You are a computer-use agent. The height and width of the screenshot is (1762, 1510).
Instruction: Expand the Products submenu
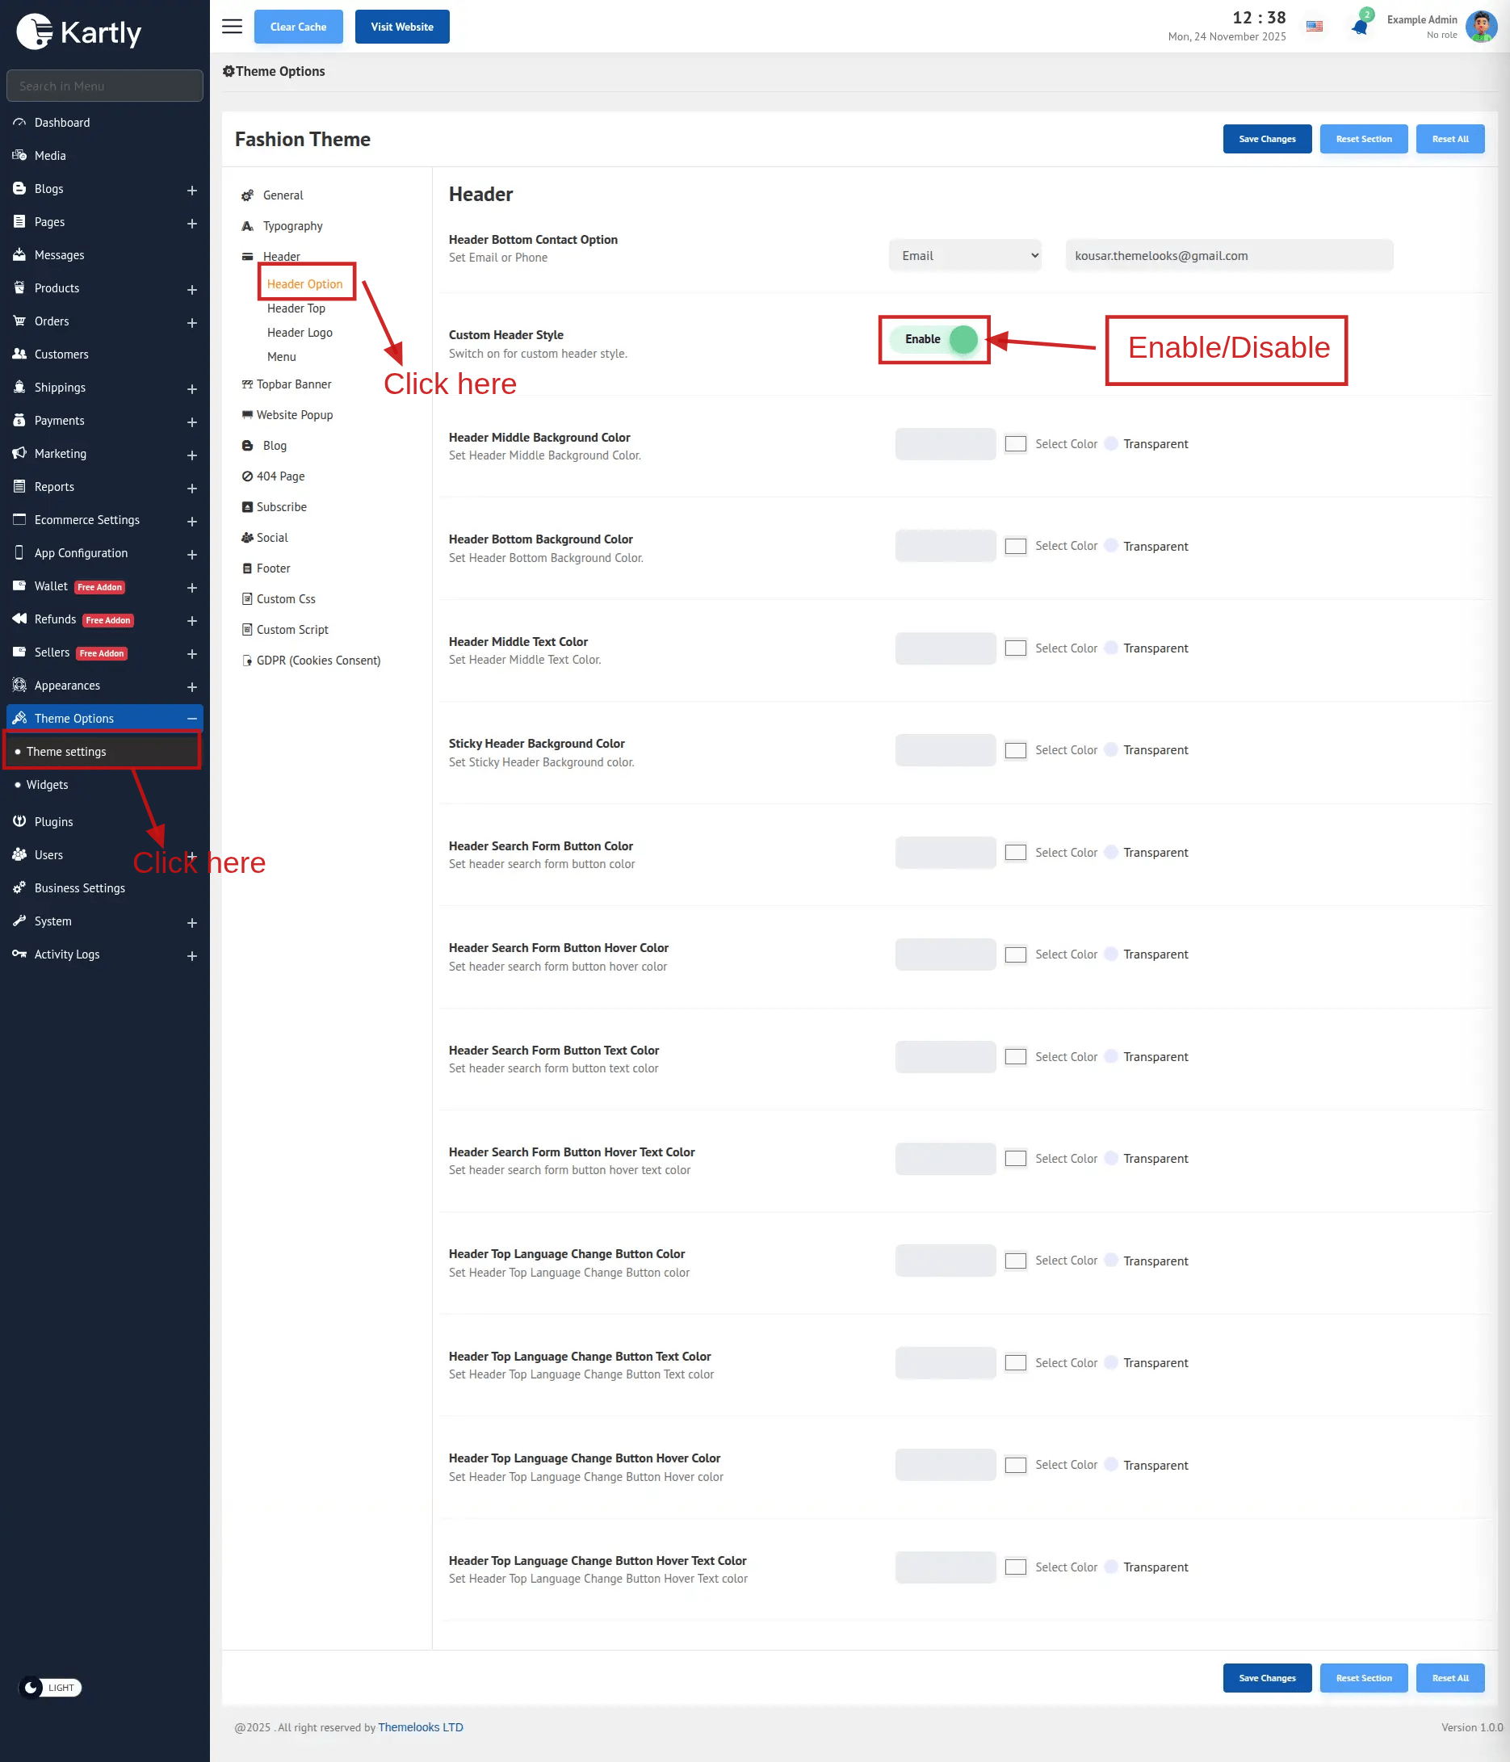(192, 289)
